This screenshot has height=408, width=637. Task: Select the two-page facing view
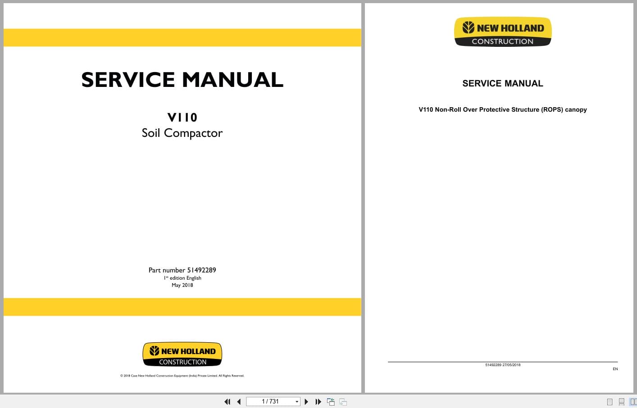pos(633,402)
